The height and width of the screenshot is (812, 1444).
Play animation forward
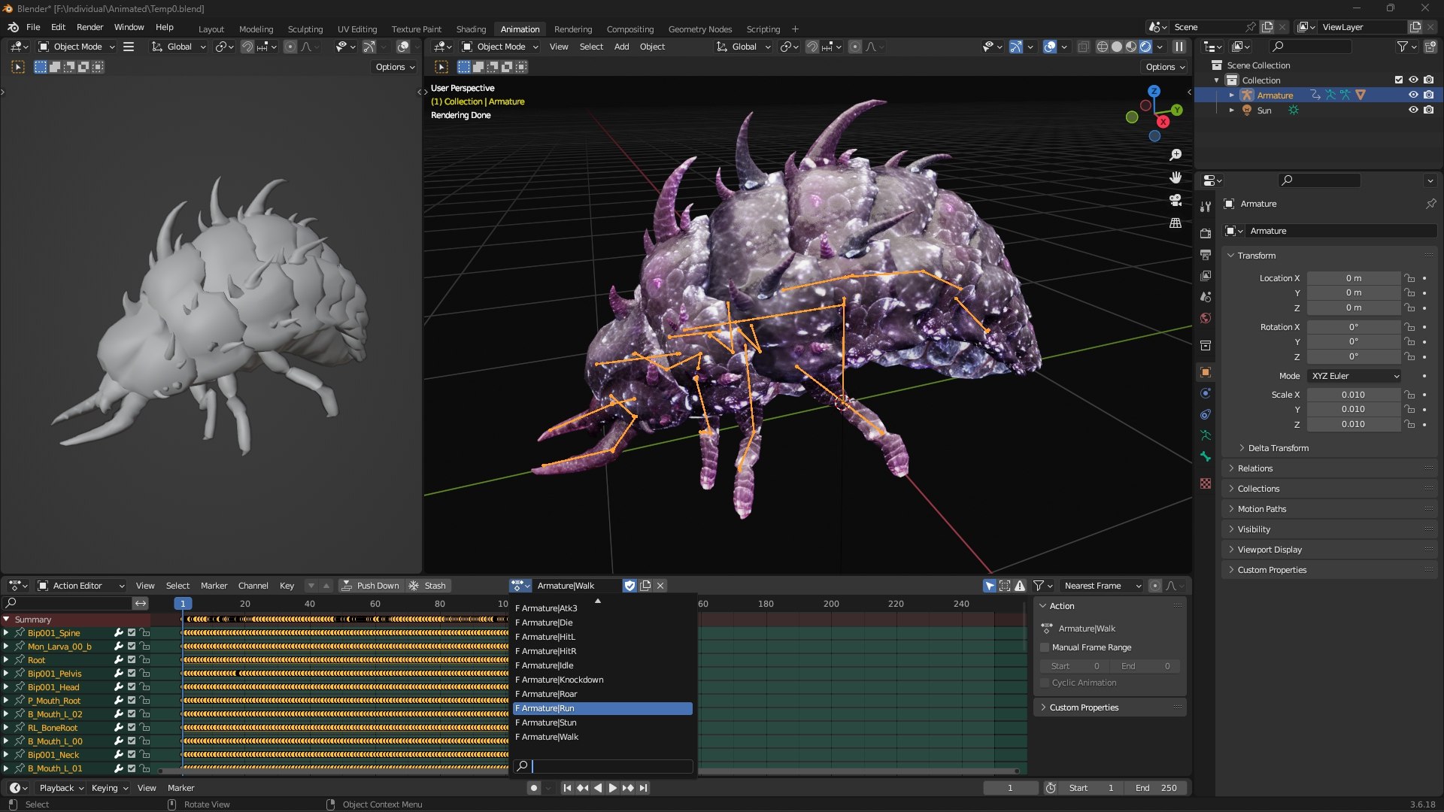[612, 788]
